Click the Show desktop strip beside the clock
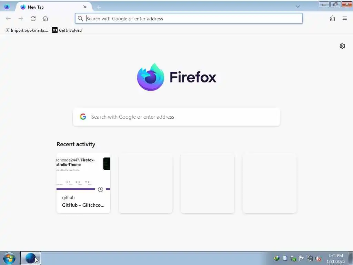353x265 pixels. [x=350, y=258]
